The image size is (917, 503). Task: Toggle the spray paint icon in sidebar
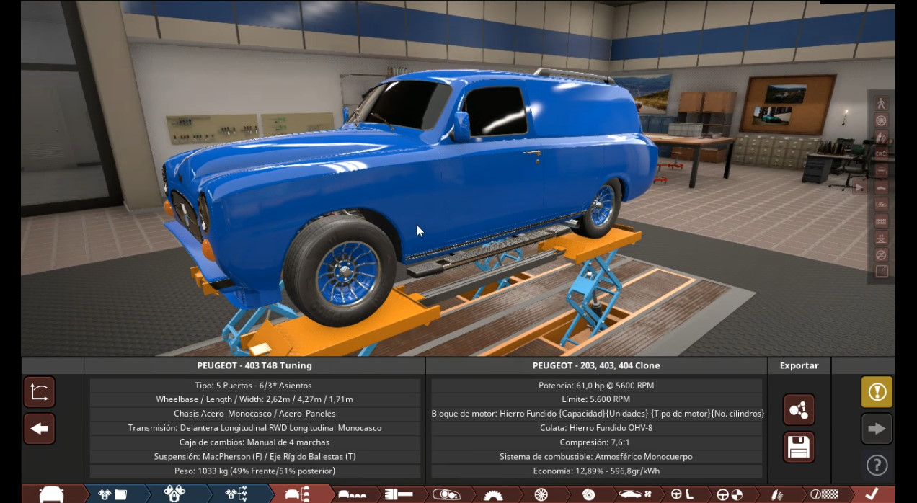tap(881, 137)
